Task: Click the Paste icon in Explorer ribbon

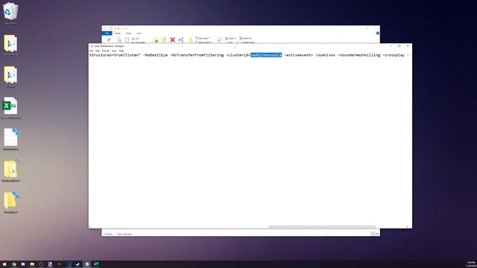Action: [127, 39]
